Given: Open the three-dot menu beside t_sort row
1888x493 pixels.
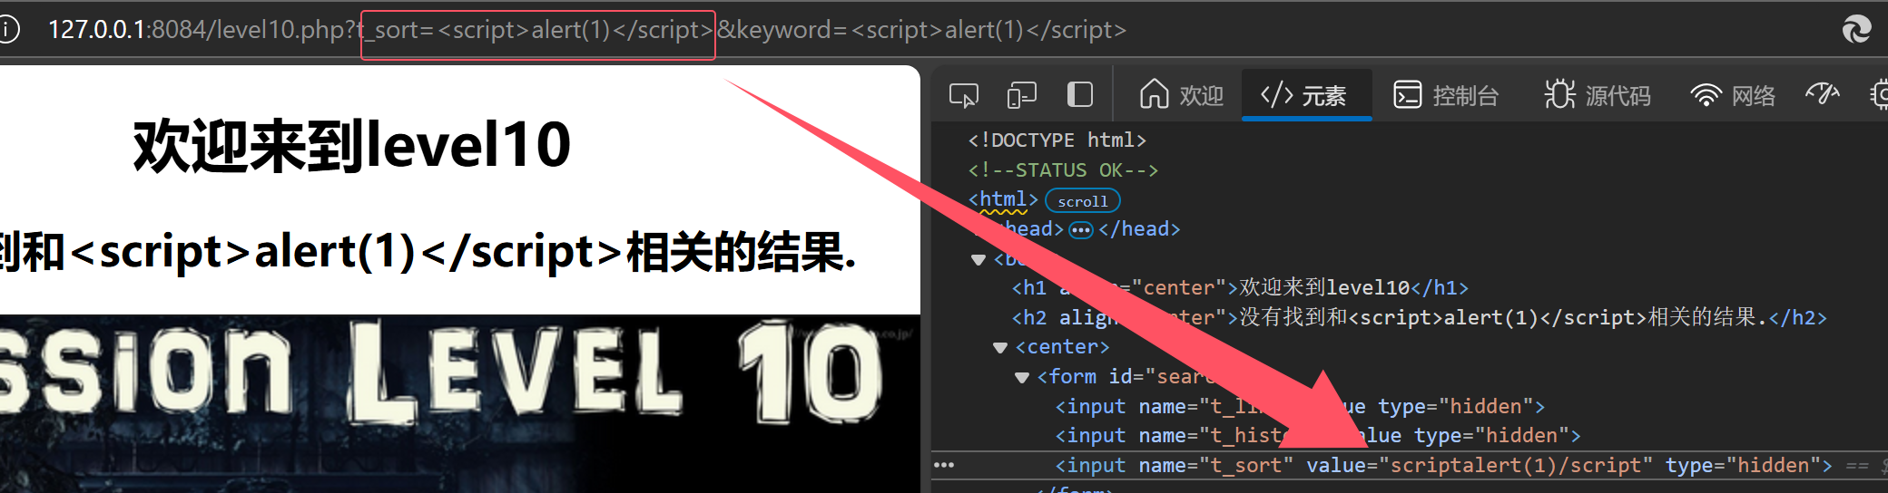Looking at the screenshot, I should [944, 466].
